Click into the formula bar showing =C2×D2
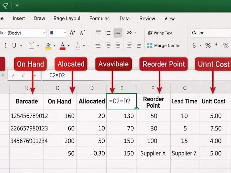231x173 pixels. 136,75
